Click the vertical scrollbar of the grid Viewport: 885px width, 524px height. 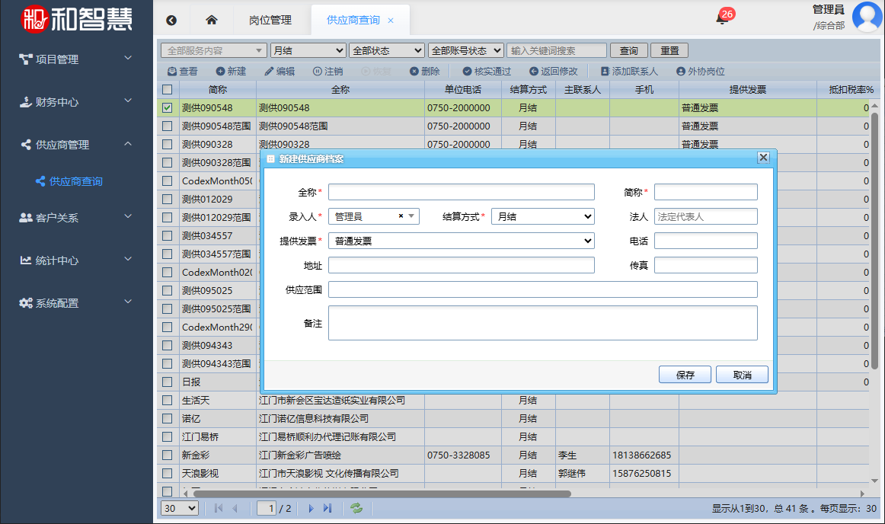(x=875, y=241)
